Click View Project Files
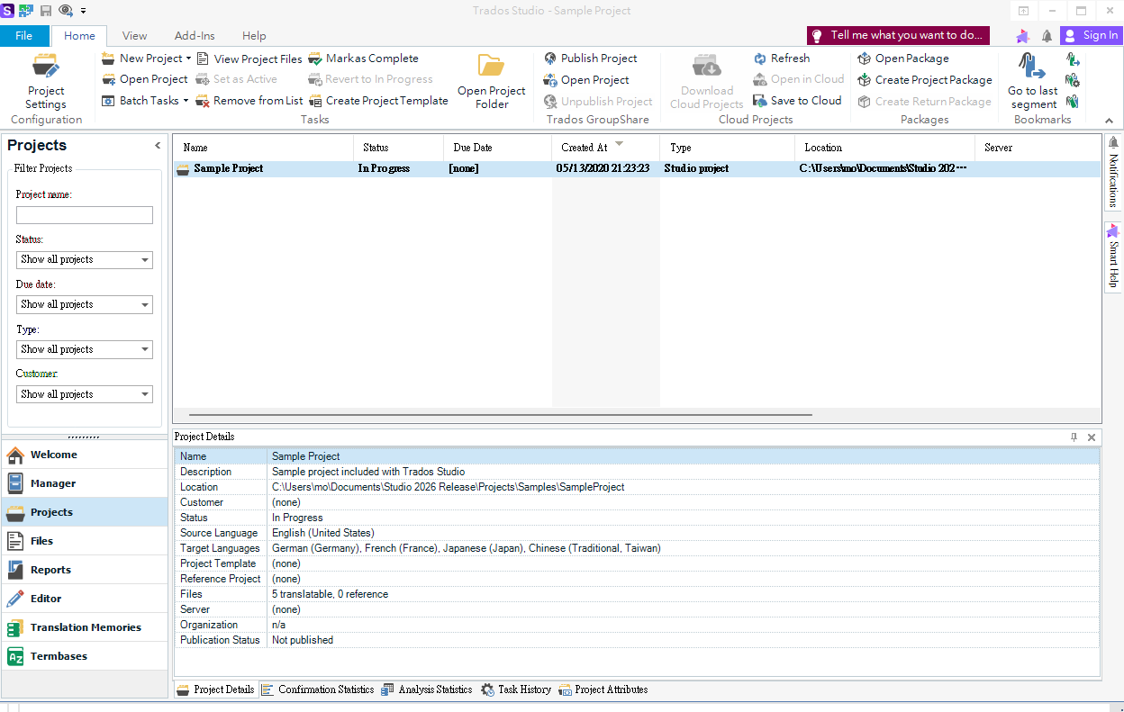 coord(249,59)
